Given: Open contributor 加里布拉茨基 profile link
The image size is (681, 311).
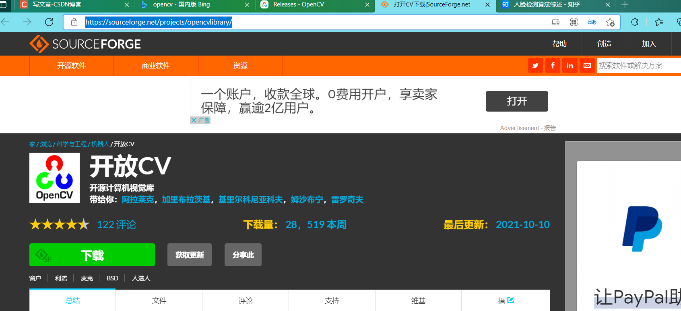Looking at the screenshot, I should 186,200.
